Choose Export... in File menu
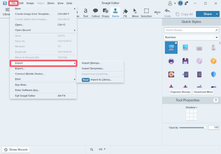 coord(43,69)
